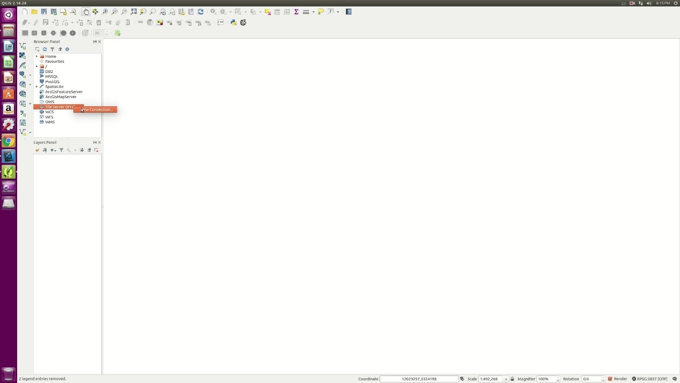Select the Pan Map hand tool

pyautogui.click(x=86, y=12)
